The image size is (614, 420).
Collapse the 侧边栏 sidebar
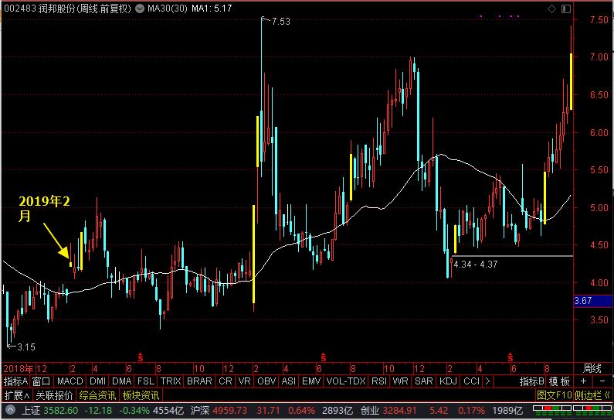pyautogui.click(x=592, y=395)
